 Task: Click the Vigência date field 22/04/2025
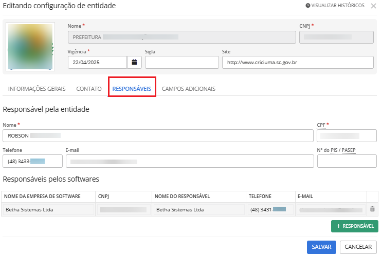tap(97, 62)
